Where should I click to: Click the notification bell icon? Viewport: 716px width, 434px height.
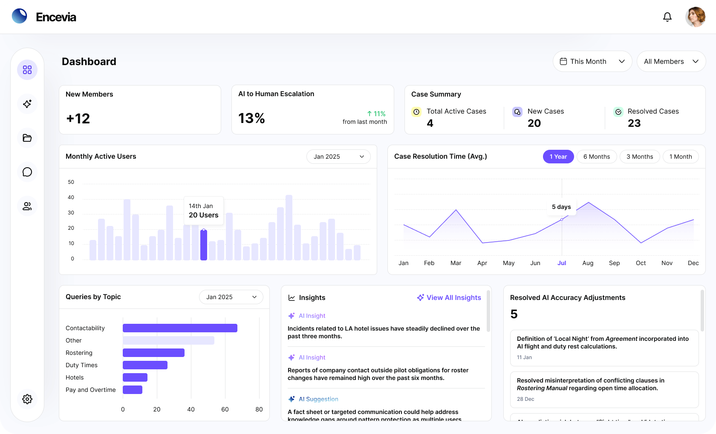coord(667,17)
